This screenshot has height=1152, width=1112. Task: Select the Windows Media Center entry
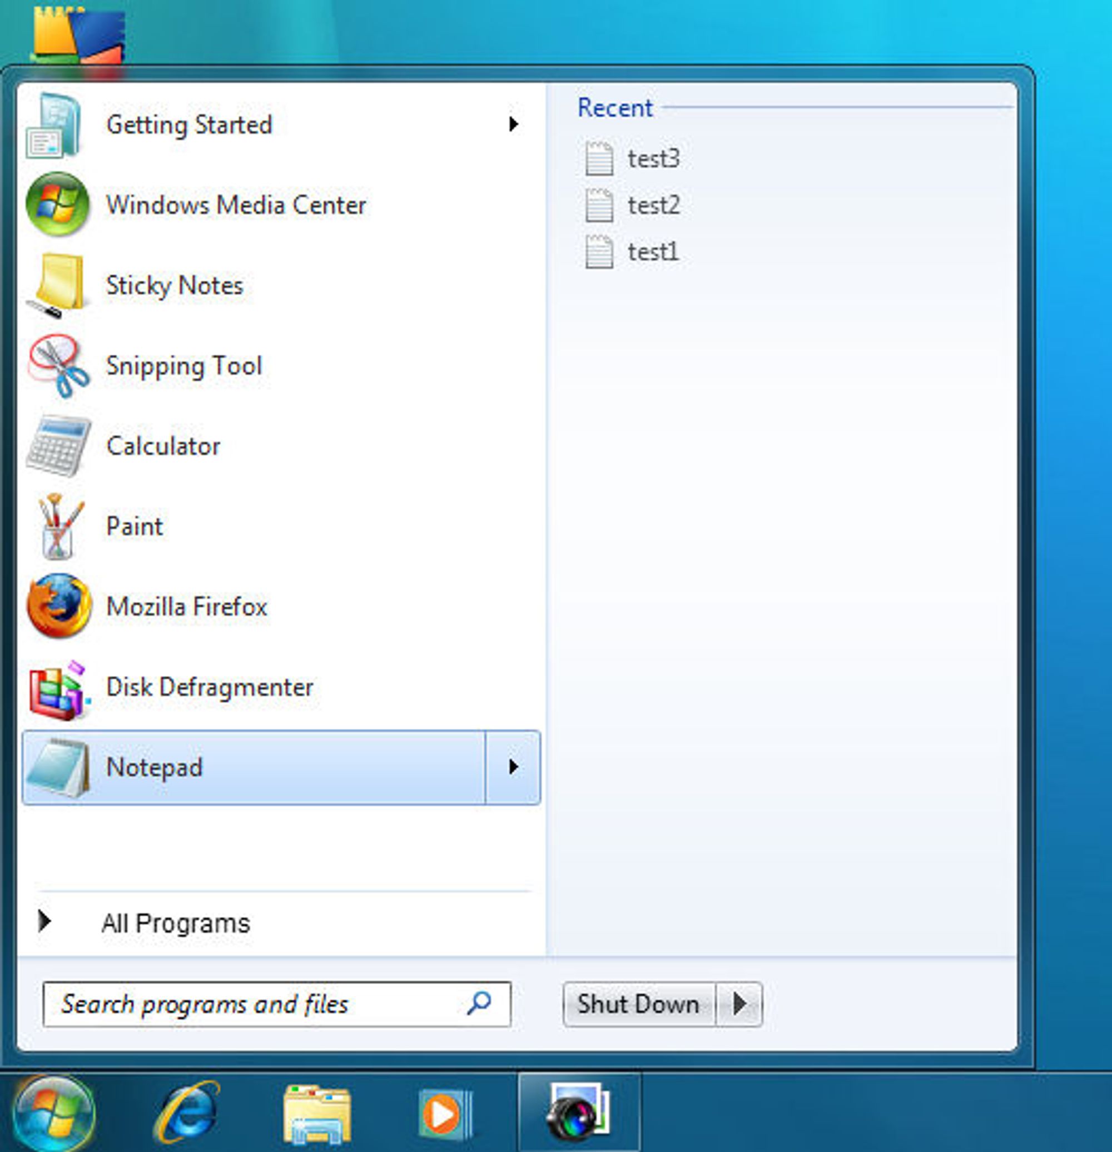point(281,205)
